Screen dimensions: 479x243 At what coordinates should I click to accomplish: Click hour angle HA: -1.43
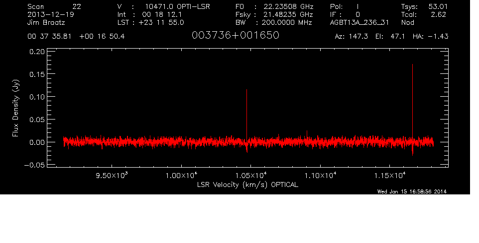pos(430,37)
